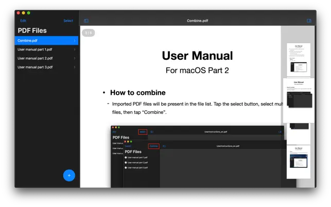Click the Select button in sidebar

click(x=68, y=21)
